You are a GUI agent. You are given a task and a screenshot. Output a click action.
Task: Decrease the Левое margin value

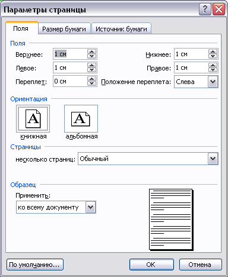pyautogui.click(x=91, y=70)
